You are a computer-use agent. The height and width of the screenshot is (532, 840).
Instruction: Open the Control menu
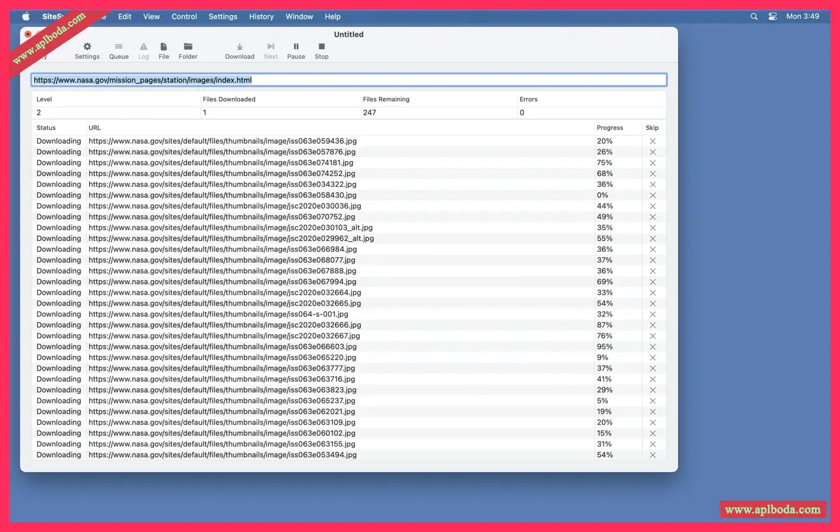pyautogui.click(x=184, y=17)
